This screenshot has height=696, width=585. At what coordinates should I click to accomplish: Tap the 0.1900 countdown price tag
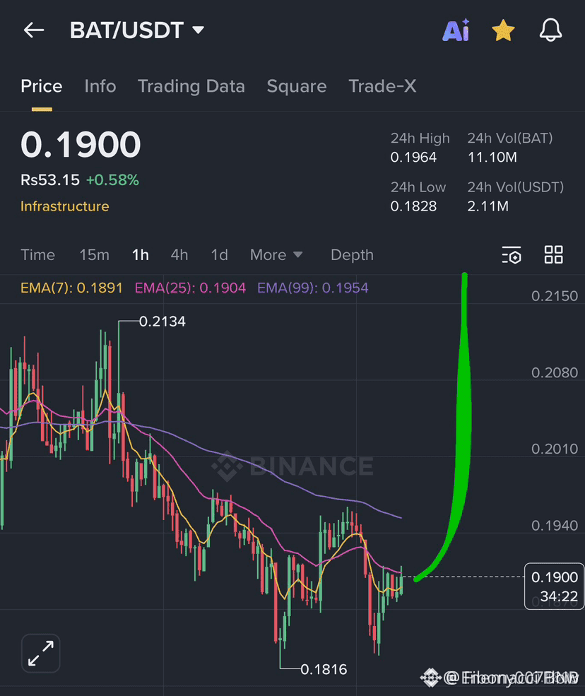click(x=554, y=586)
